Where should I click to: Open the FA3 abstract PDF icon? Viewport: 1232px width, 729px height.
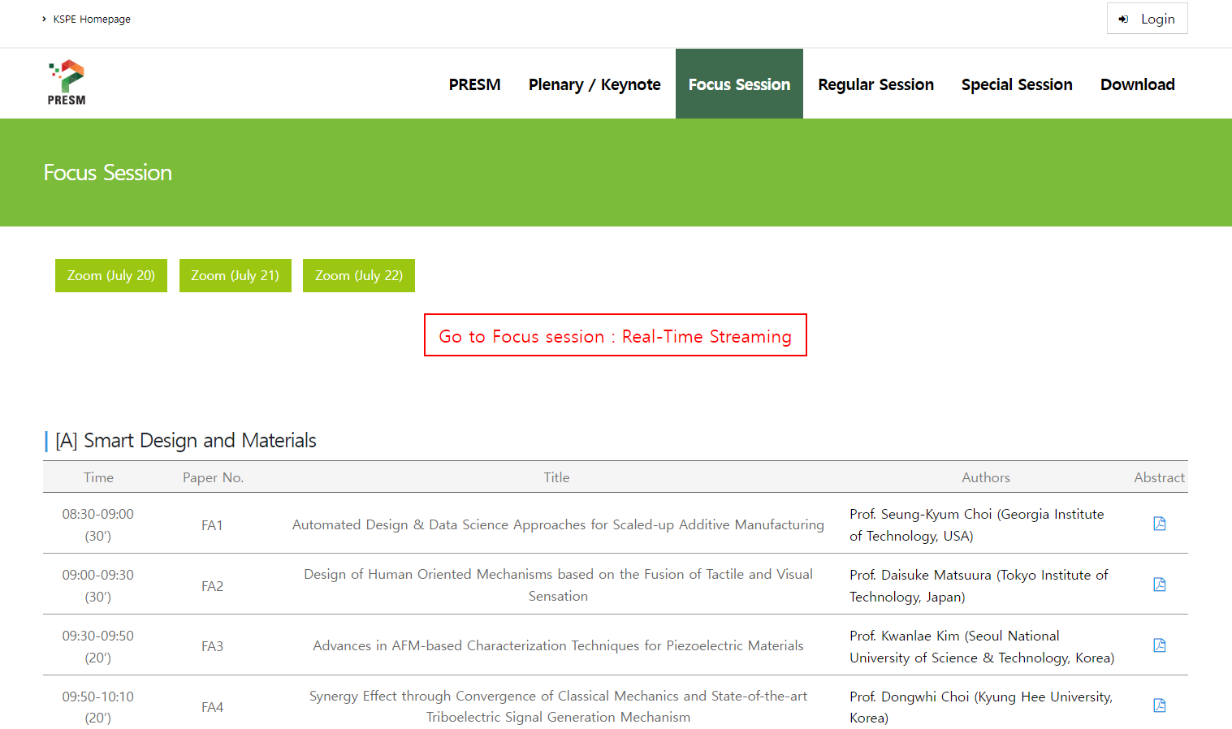click(x=1160, y=645)
